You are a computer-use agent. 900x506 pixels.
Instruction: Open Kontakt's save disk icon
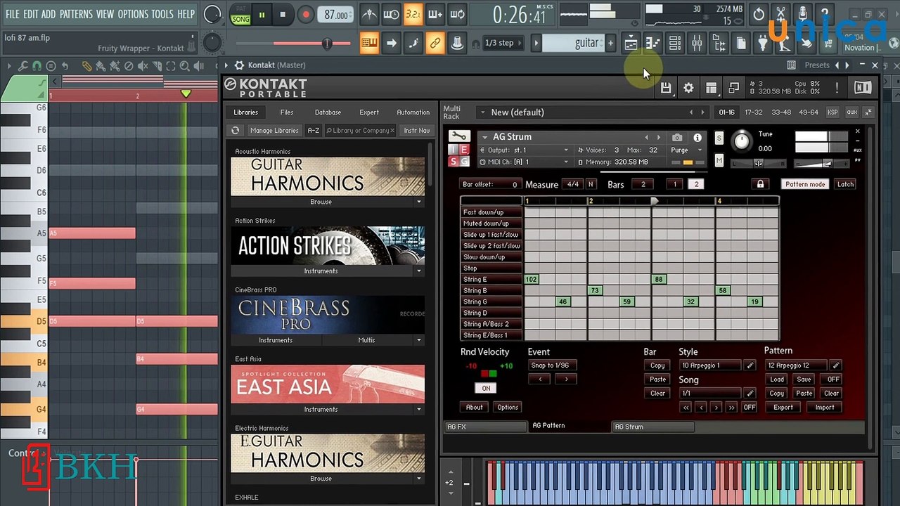click(x=666, y=88)
